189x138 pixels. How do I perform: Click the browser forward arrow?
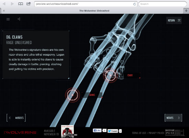(12, 4)
